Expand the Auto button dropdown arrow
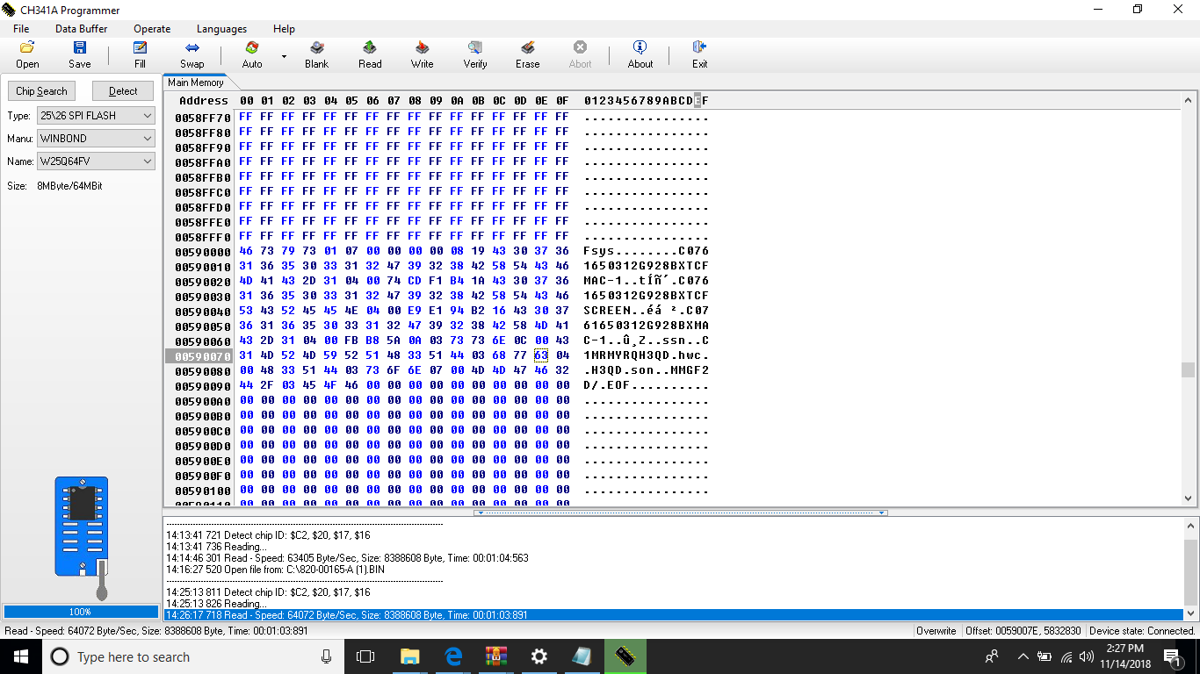Screen dimensions: 1200x674 (x=284, y=56)
